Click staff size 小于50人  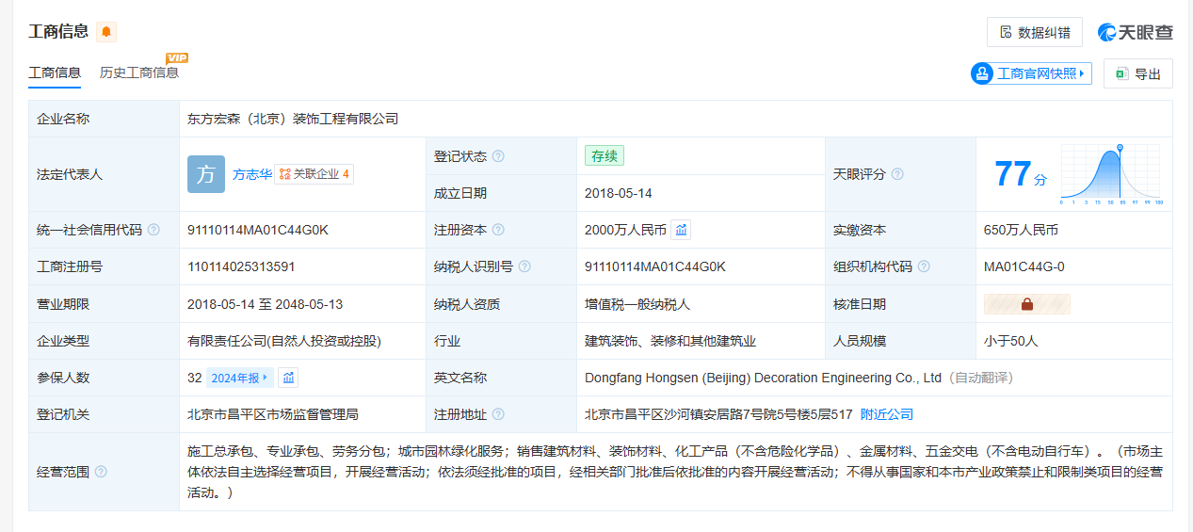[1010, 341]
